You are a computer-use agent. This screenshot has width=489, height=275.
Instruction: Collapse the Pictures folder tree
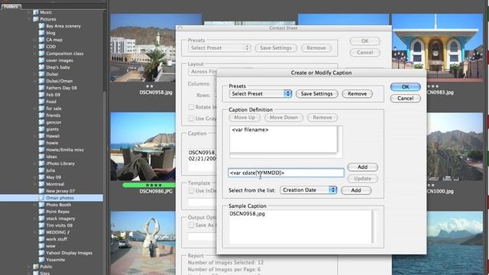pos(29,19)
